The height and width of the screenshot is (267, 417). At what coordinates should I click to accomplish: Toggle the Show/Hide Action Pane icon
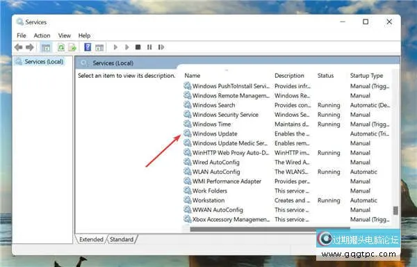99,47
